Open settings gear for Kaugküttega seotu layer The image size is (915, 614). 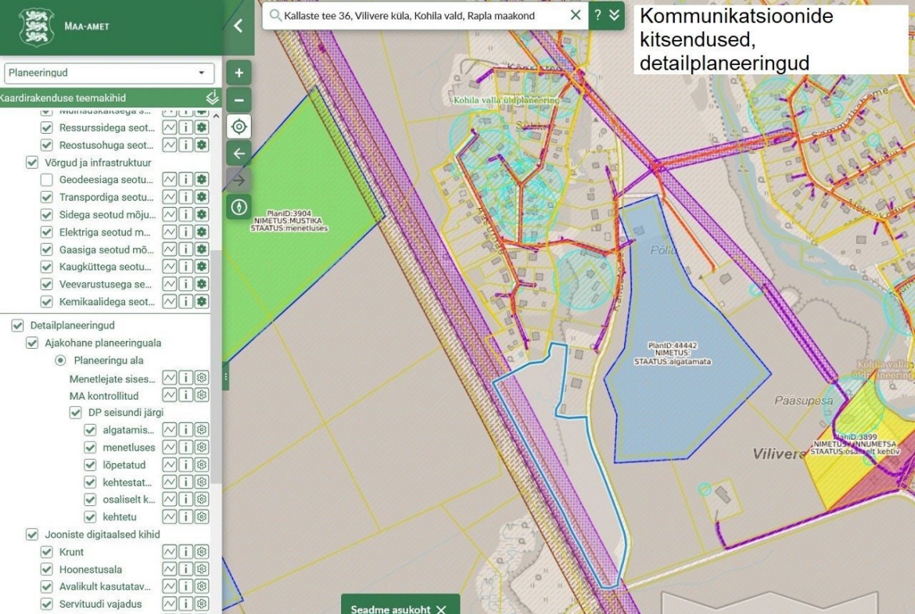pos(202,267)
